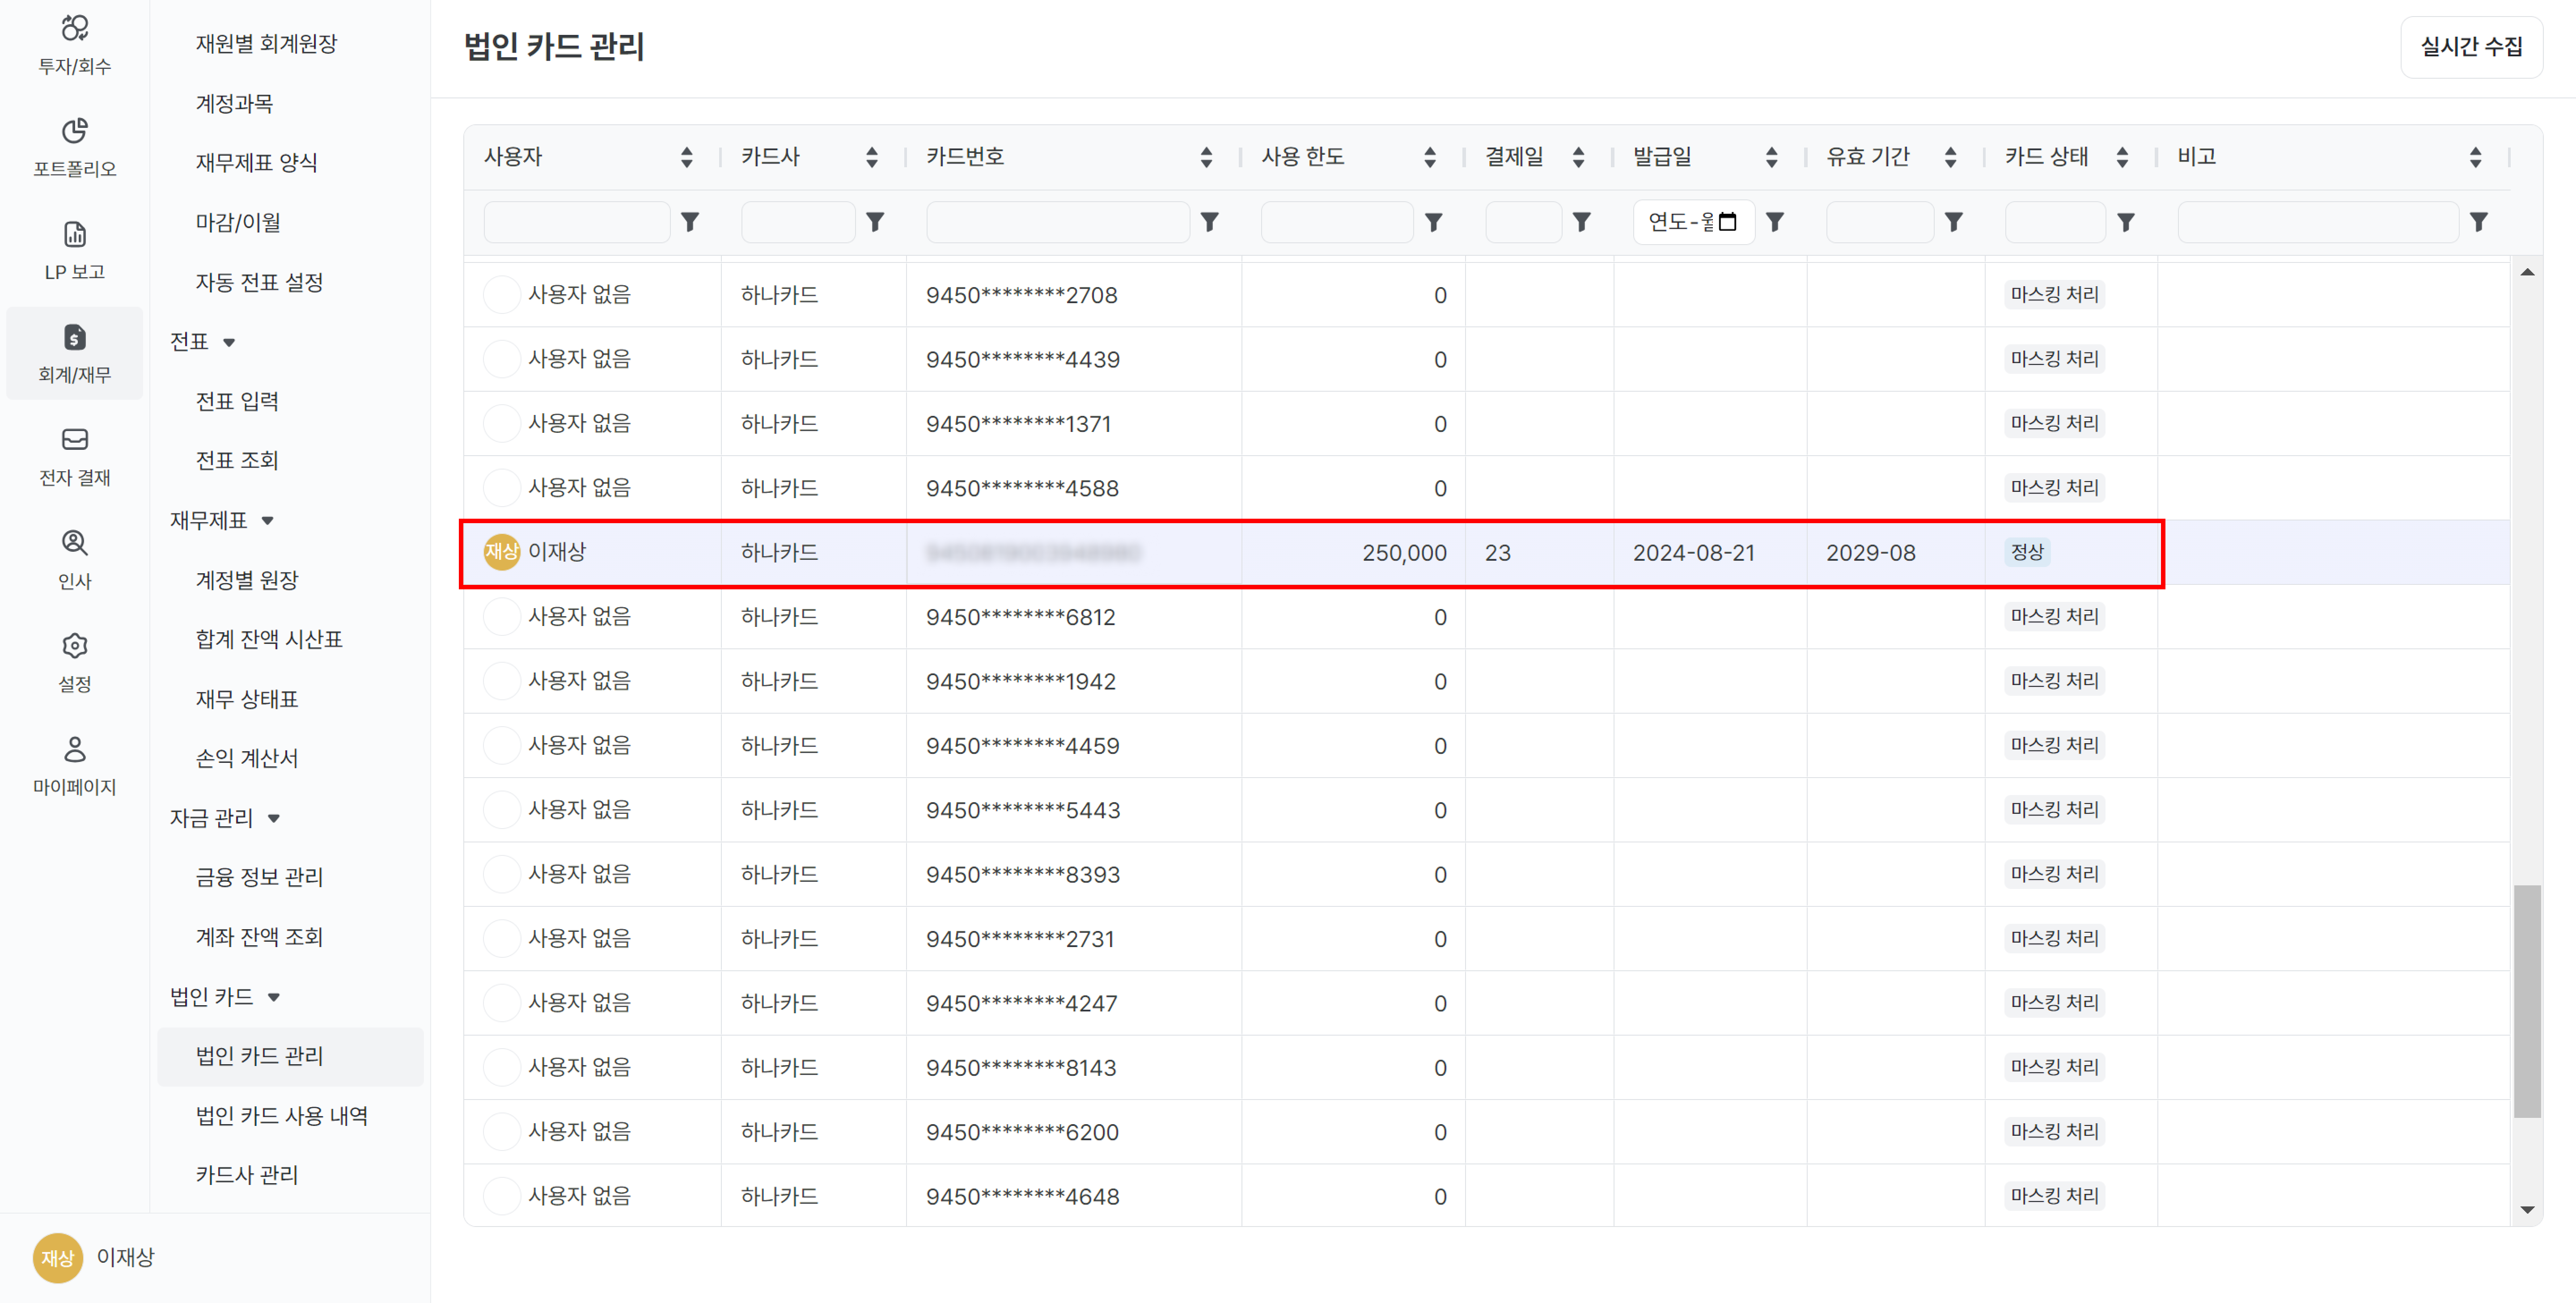2576x1303 pixels.
Task: Click the filter icon for 사용 한도 column
Action: pos(1433,222)
